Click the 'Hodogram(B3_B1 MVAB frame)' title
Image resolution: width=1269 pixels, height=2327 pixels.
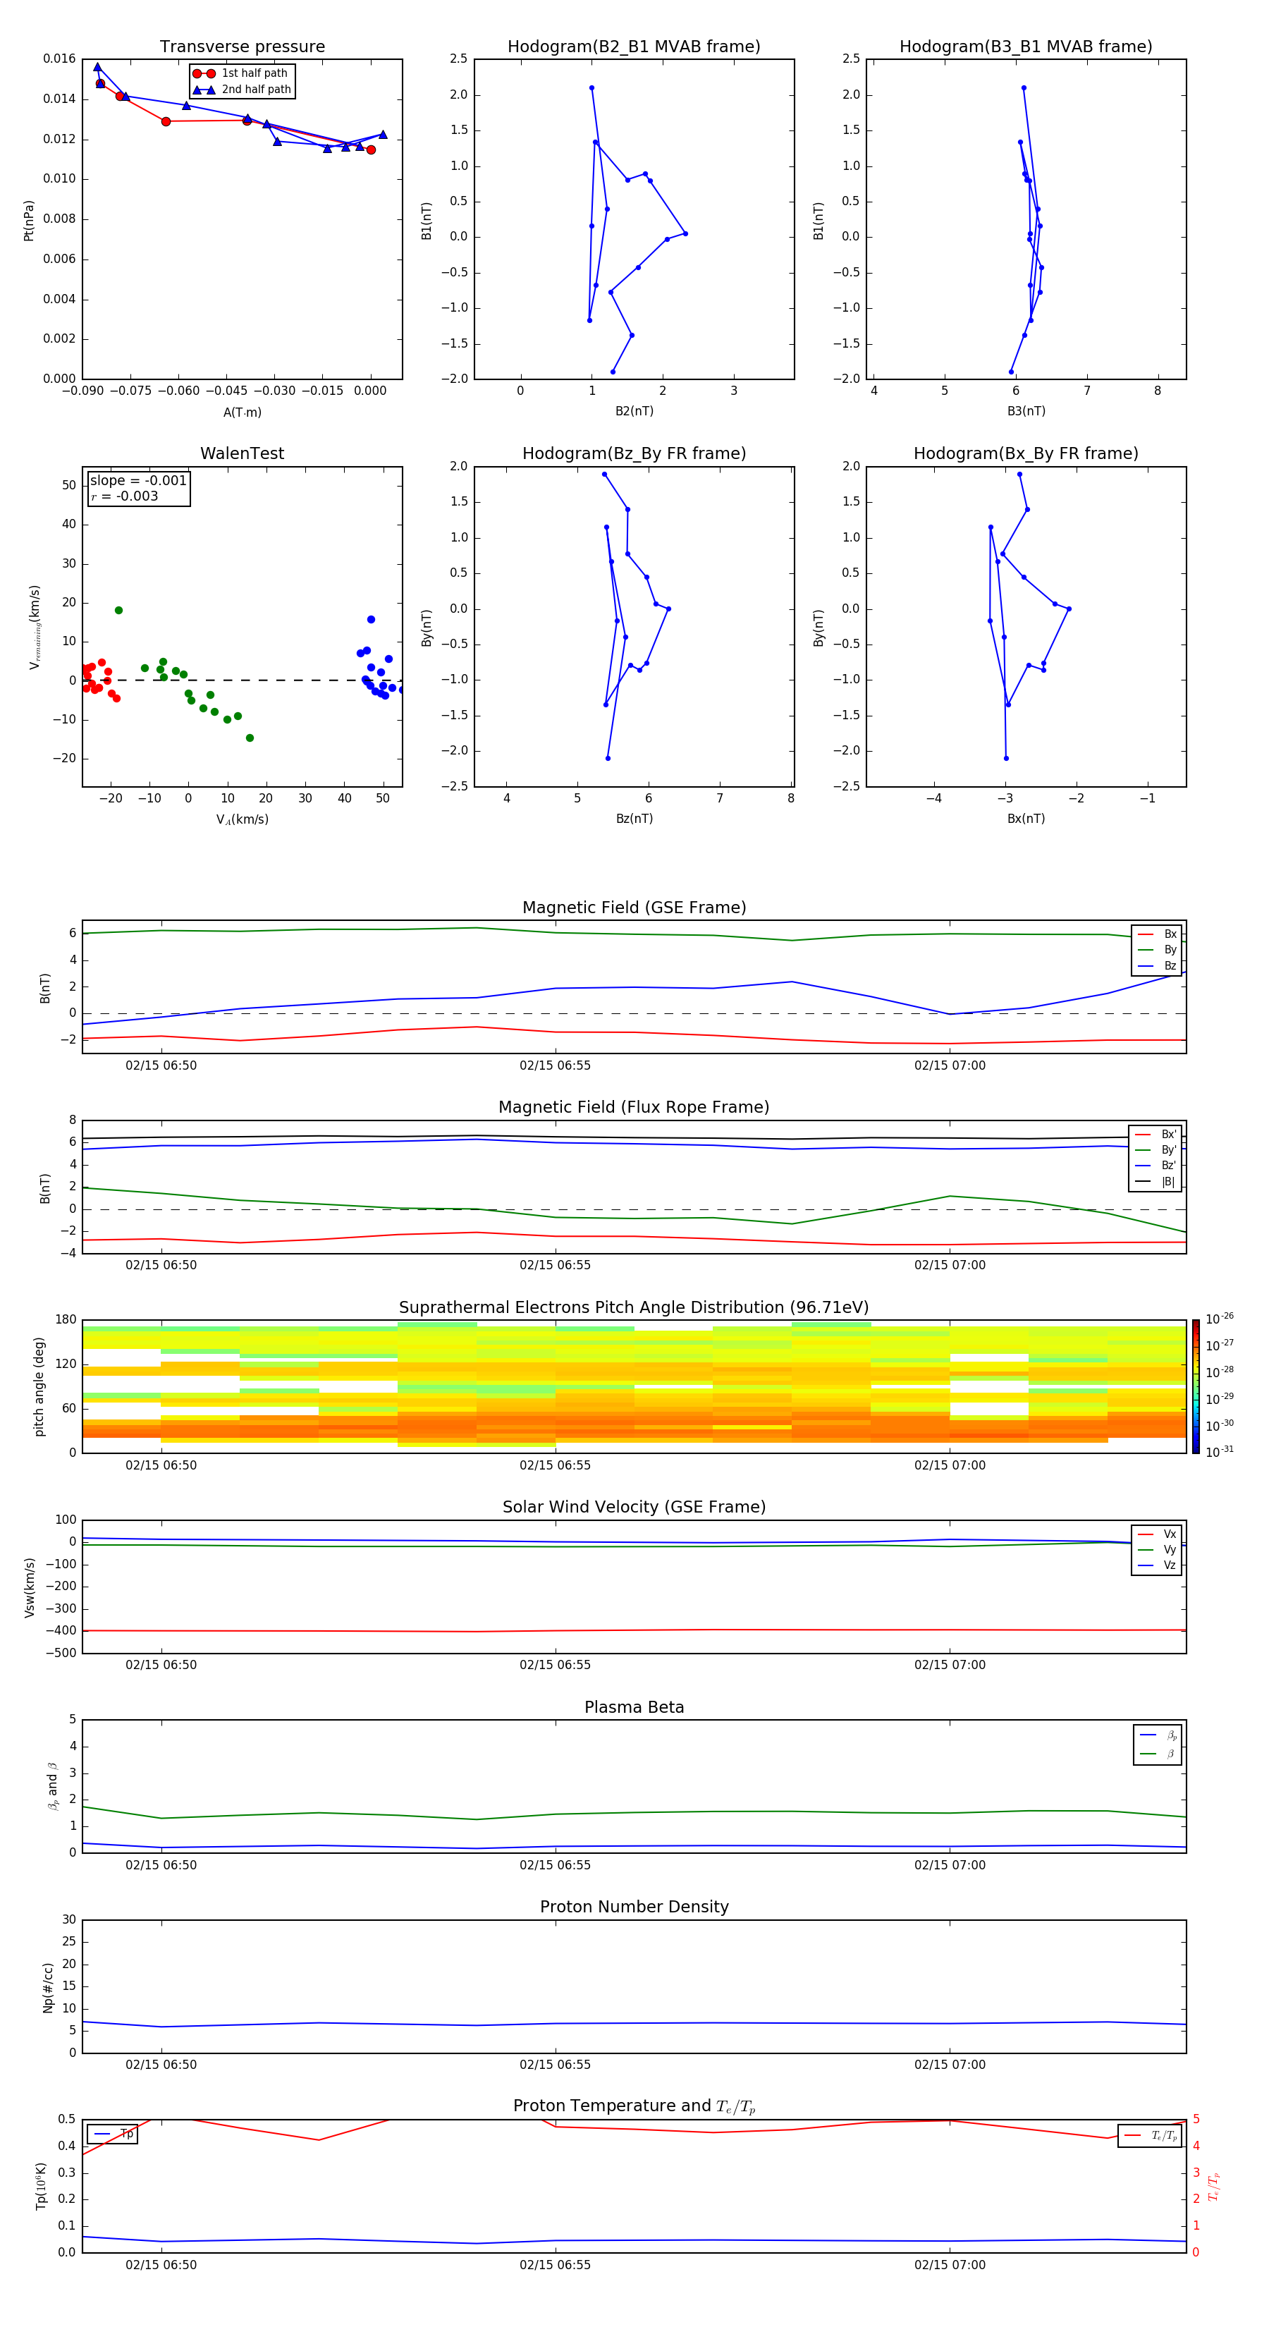(1026, 47)
